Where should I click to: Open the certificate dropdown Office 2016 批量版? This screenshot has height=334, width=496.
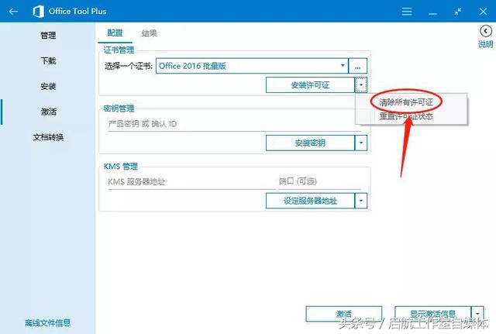pos(252,66)
